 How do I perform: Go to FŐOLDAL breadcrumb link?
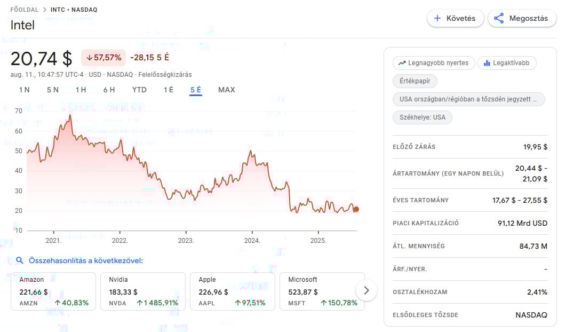[24, 10]
